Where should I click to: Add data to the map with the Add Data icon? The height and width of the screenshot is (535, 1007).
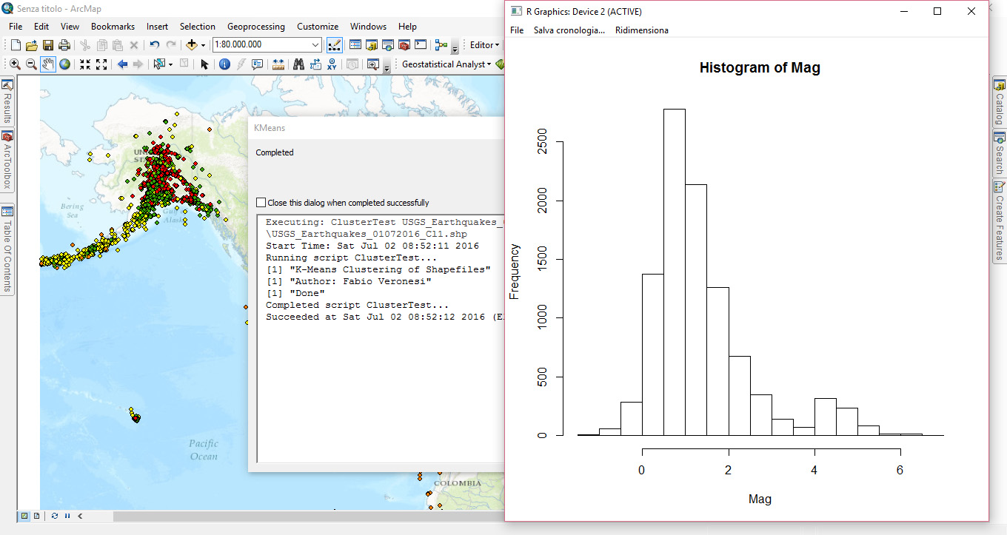[x=191, y=44]
